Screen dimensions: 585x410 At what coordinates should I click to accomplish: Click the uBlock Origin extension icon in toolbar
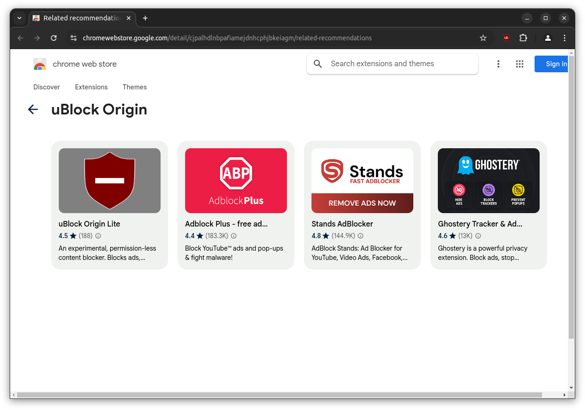[x=506, y=38]
